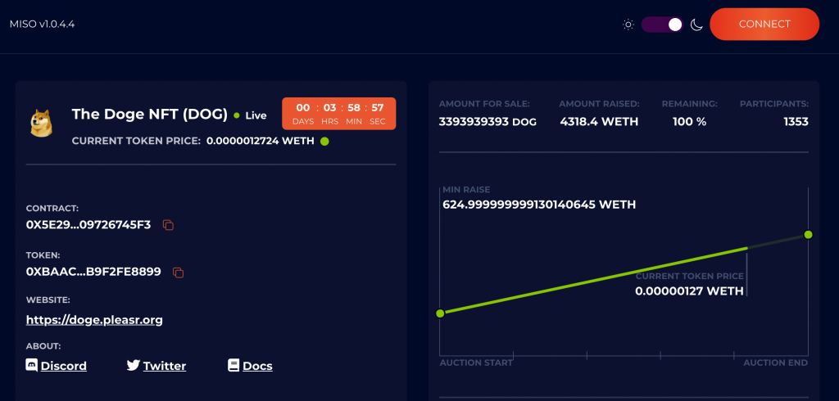Click the MISO v1.0.4.4 version label
839x401 pixels.
click(x=42, y=24)
